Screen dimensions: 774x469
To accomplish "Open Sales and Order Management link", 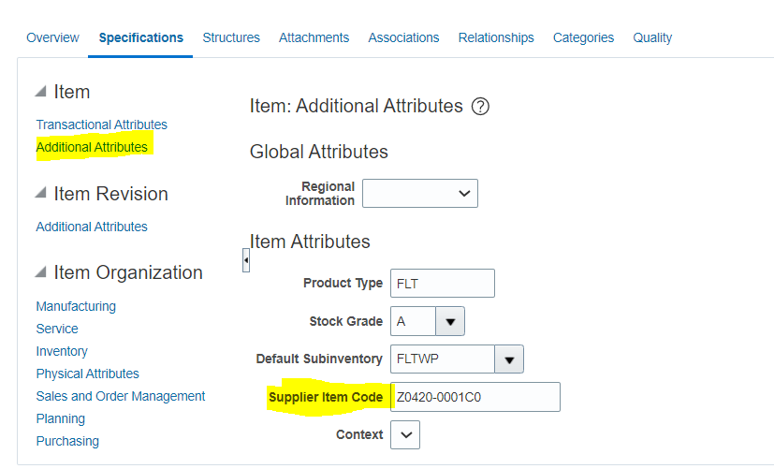I will [121, 396].
